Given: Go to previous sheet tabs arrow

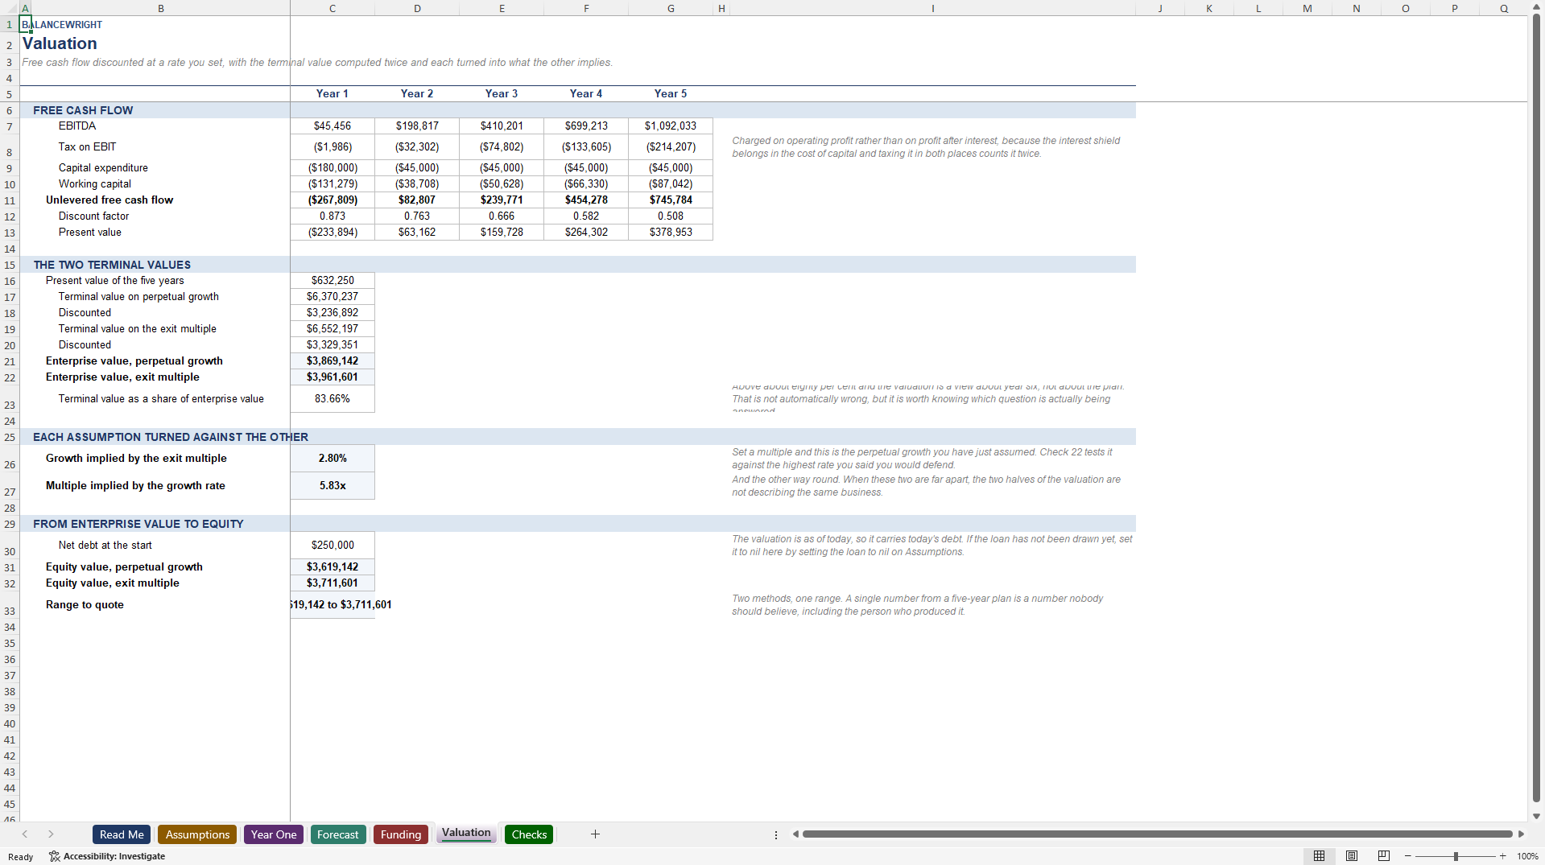Looking at the screenshot, I should click(25, 834).
